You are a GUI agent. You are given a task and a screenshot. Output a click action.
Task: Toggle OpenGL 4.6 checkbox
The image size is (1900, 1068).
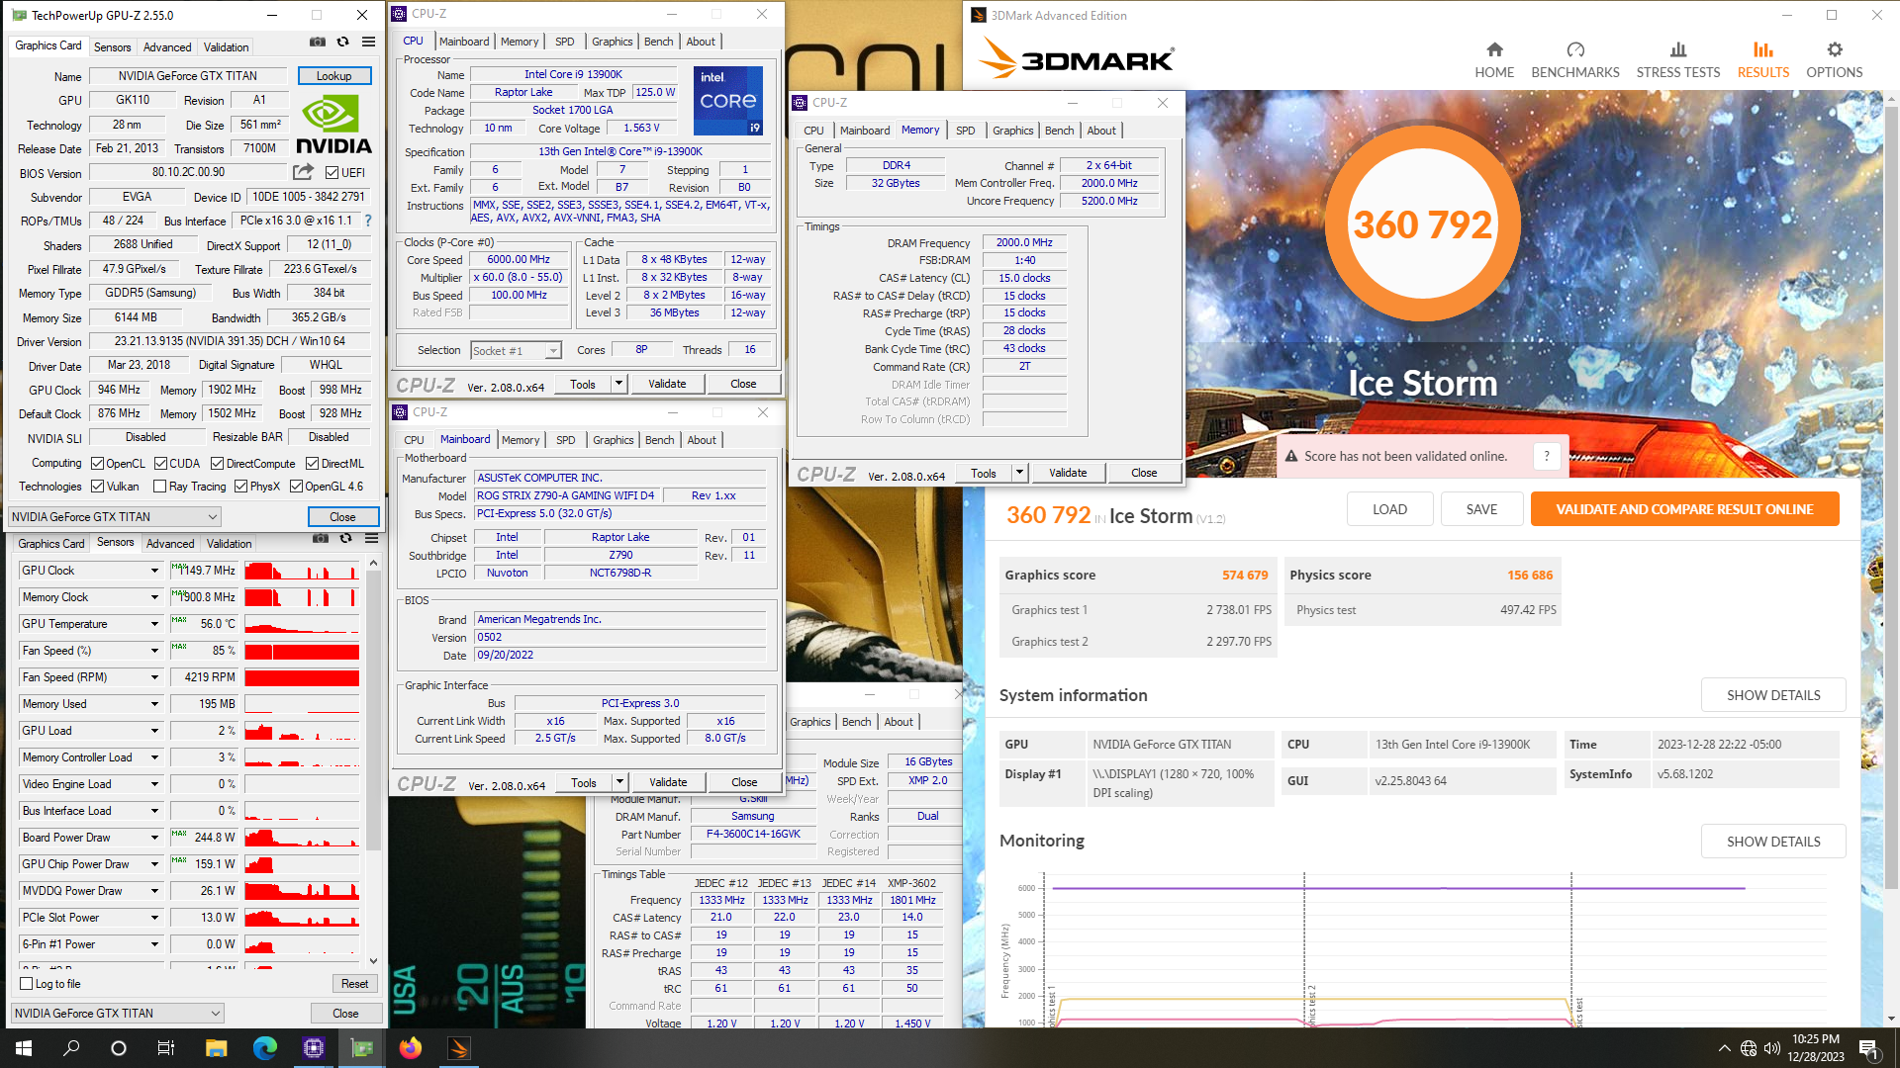pos(296,486)
